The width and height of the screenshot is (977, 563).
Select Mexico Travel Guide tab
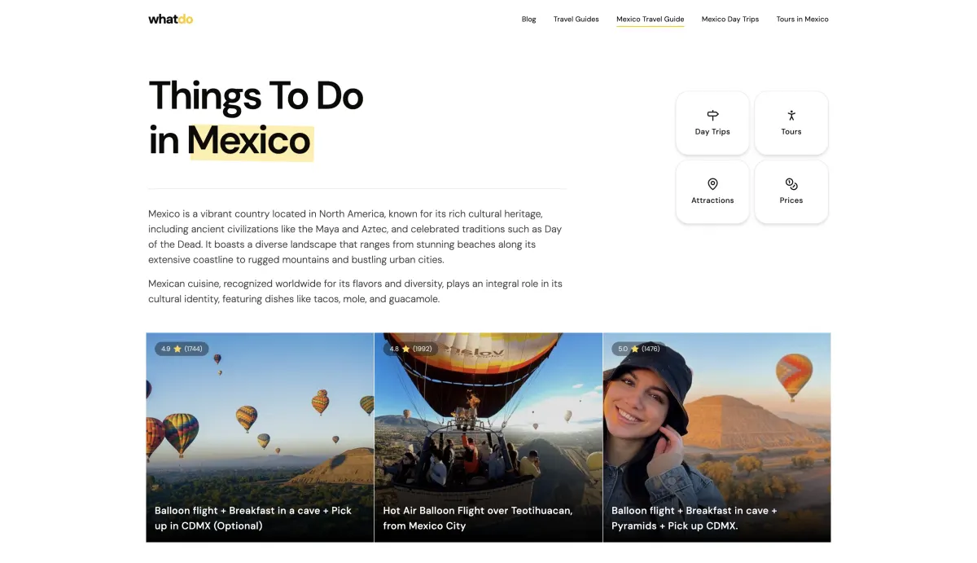tap(651, 20)
